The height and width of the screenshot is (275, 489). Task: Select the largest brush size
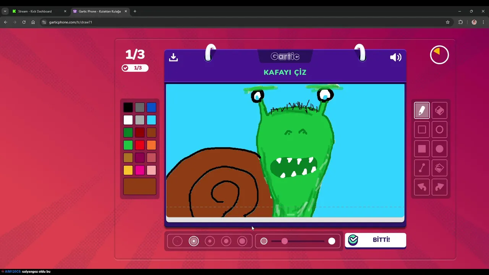coord(242,241)
